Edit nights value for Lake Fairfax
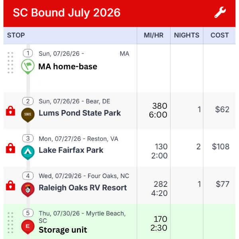Screen dimensions: 239x239 (x=198, y=147)
